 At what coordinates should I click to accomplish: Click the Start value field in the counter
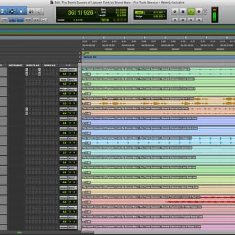click(x=121, y=9)
